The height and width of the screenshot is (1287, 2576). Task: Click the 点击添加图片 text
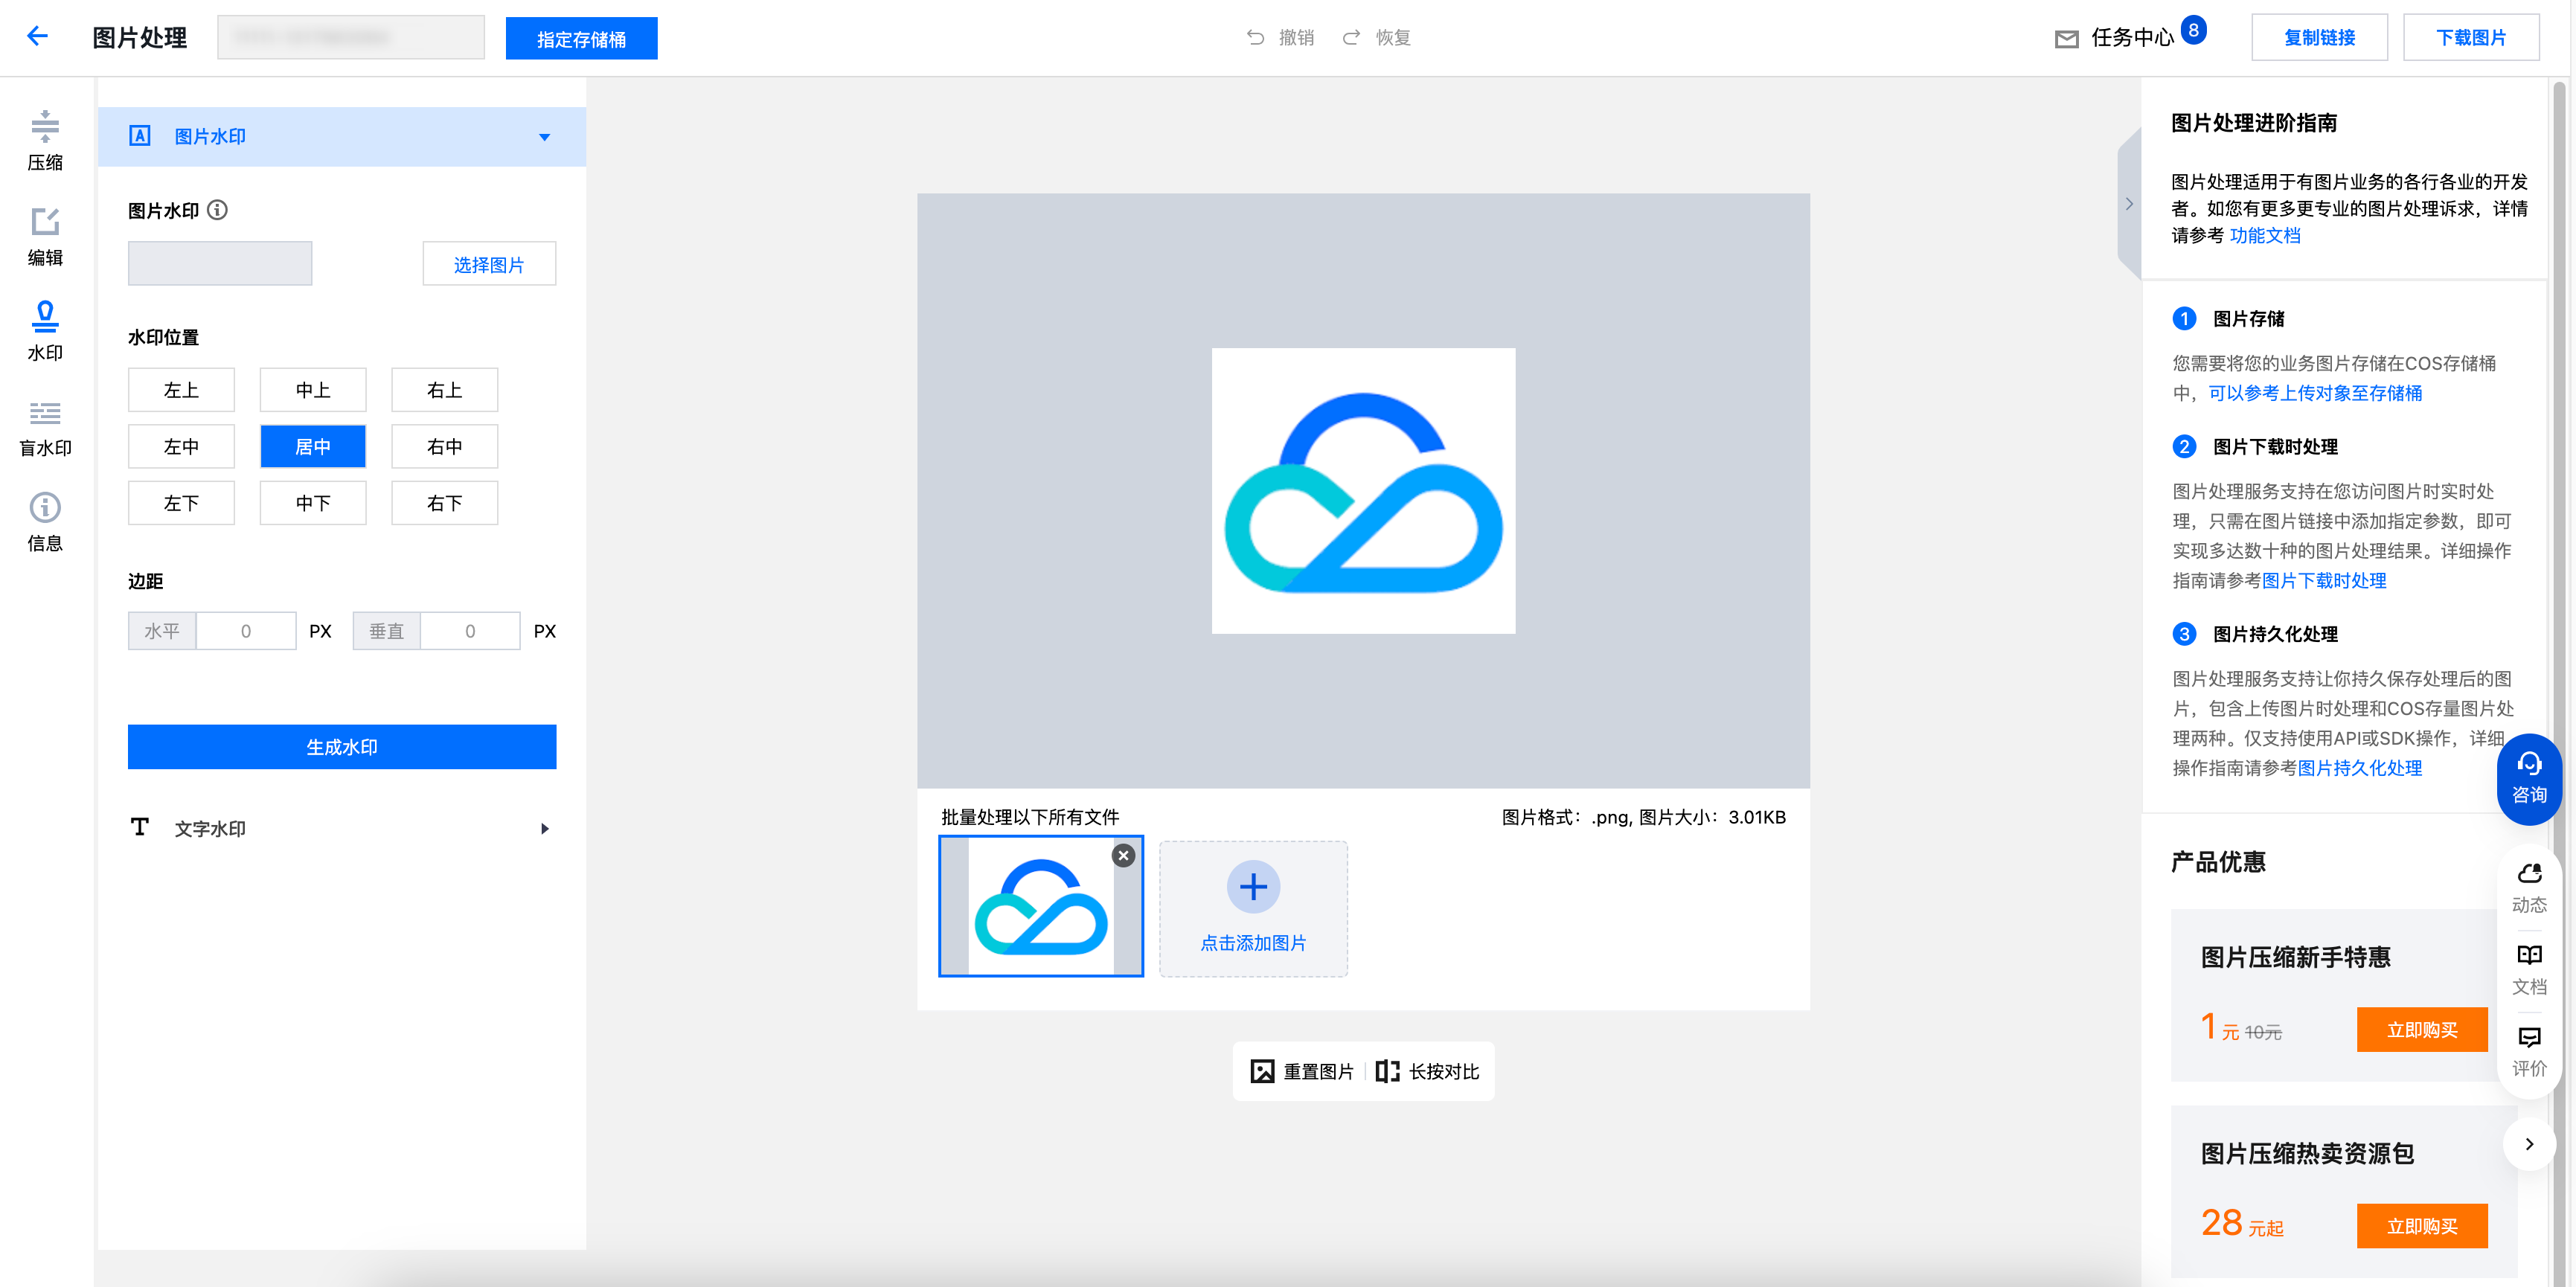pos(1253,943)
